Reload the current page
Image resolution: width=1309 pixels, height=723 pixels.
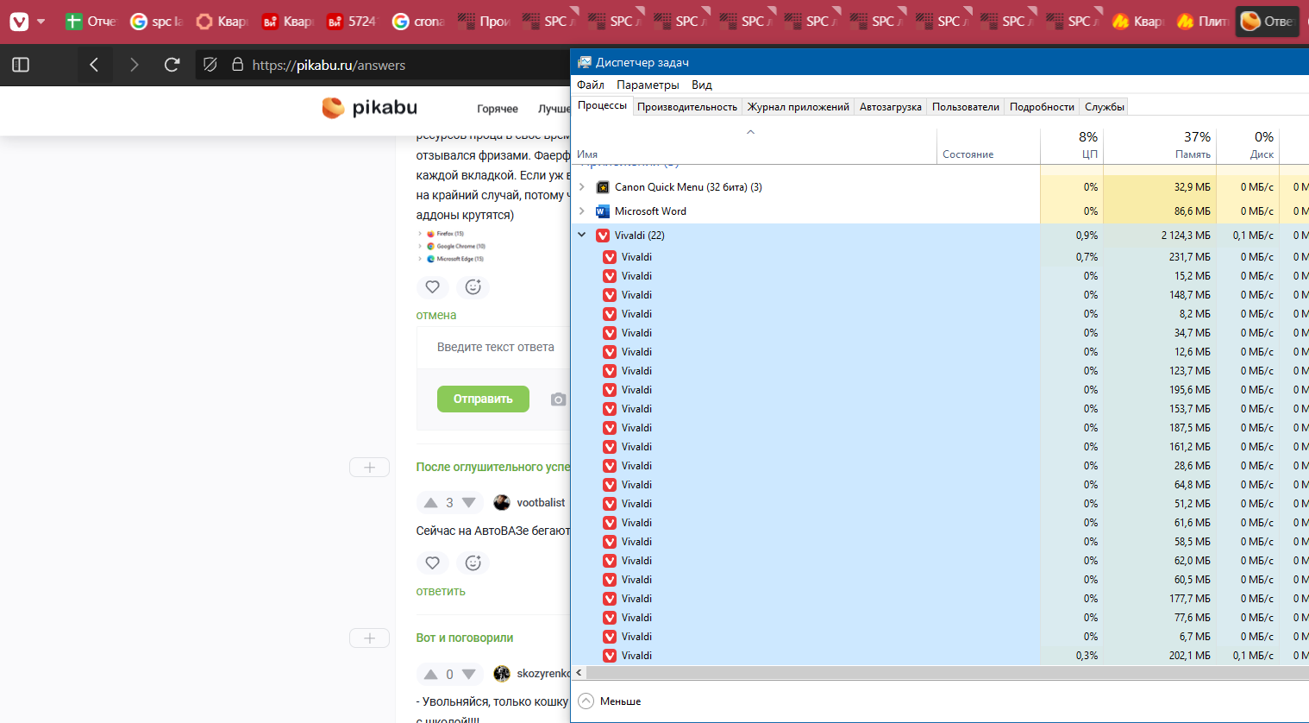coord(172,65)
